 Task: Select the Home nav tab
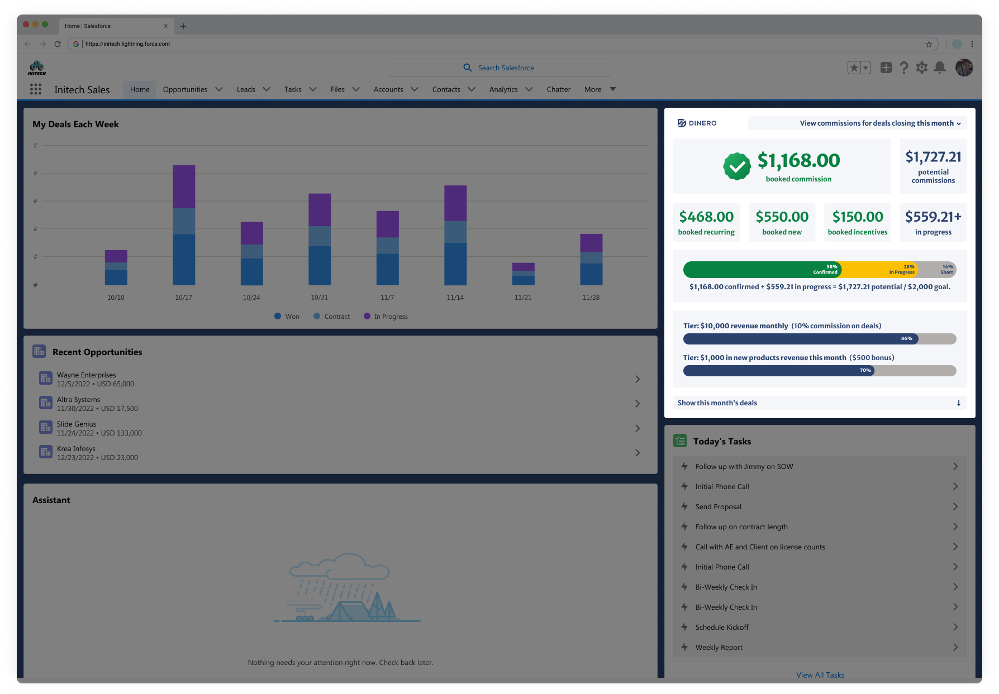(x=140, y=89)
